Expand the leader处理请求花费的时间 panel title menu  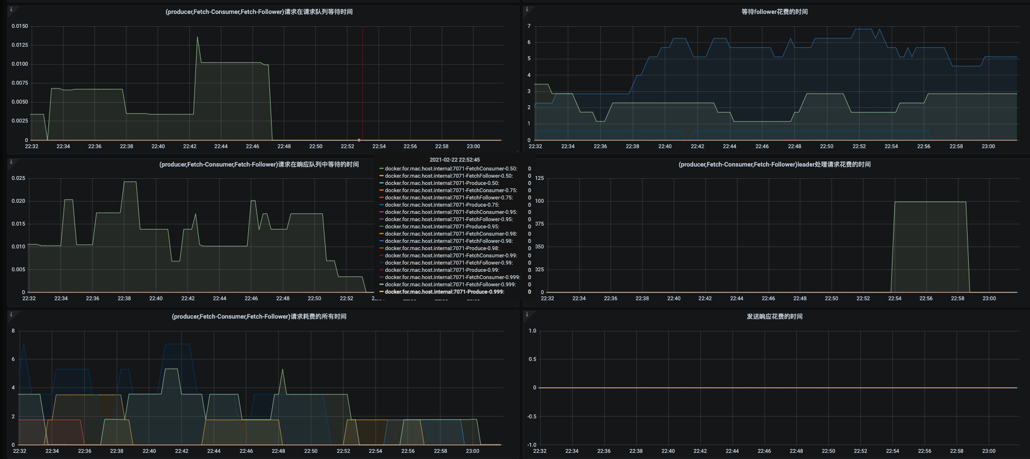pyautogui.click(x=774, y=164)
